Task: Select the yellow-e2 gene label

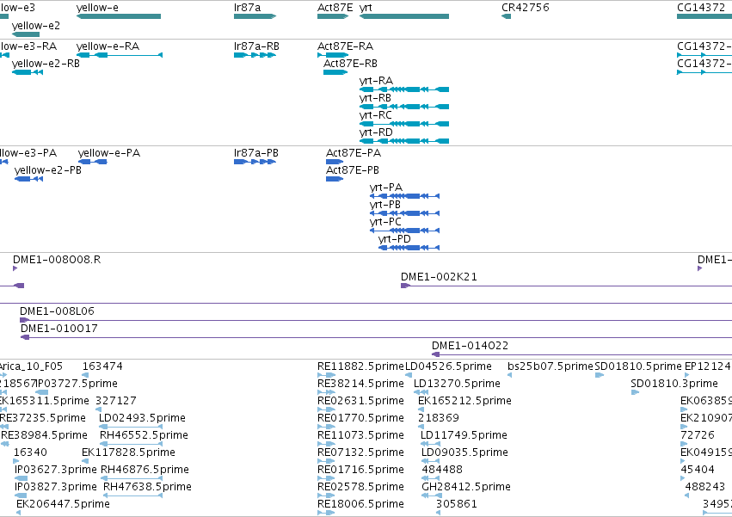Action: (36, 26)
